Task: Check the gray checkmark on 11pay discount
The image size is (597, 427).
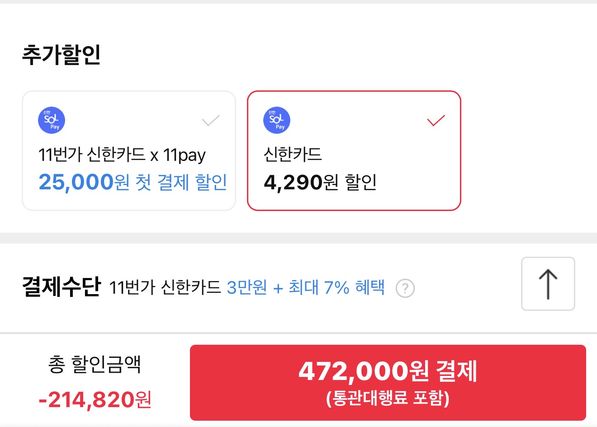Action: click(210, 120)
